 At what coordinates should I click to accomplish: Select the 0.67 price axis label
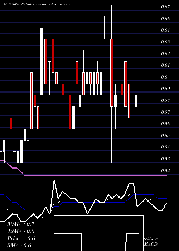click(165, 7)
